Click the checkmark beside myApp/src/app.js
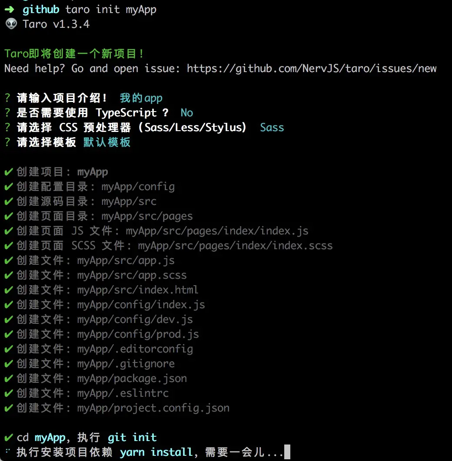 tap(9, 260)
